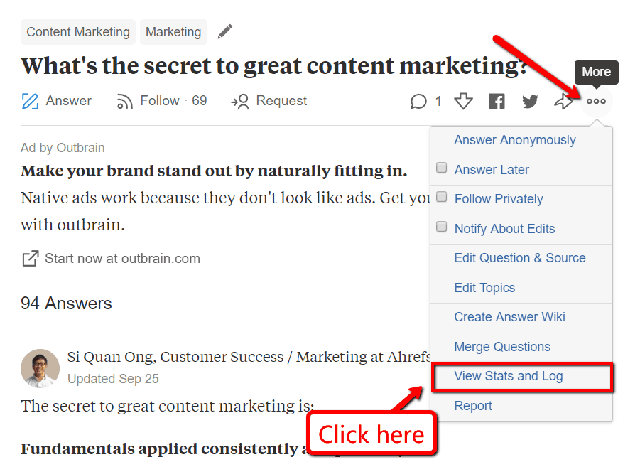Click the pencil icon to edit topics
640x467 pixels.
(225, 31)
